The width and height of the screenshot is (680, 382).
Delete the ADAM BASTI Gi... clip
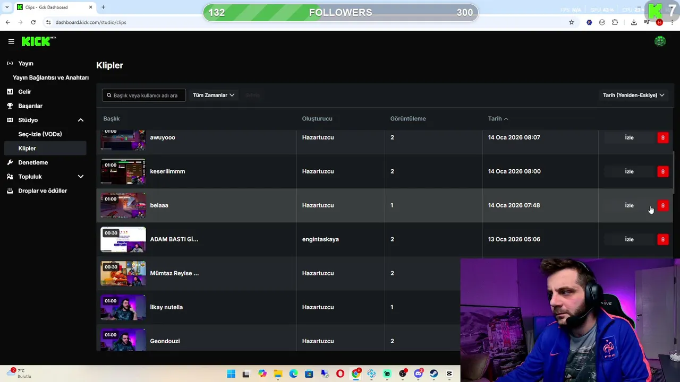(x=662, y=239)
